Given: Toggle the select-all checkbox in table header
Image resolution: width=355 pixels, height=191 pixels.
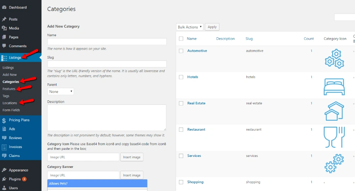Looking at the screenshot, I should [181, 39].
